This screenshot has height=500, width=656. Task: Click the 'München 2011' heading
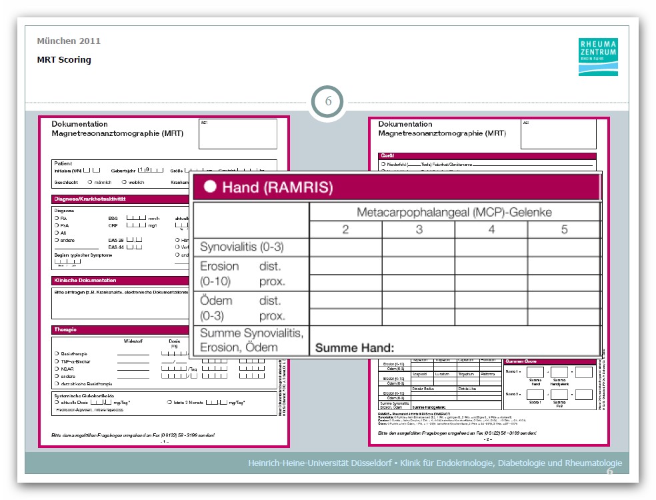coord(69,41)
